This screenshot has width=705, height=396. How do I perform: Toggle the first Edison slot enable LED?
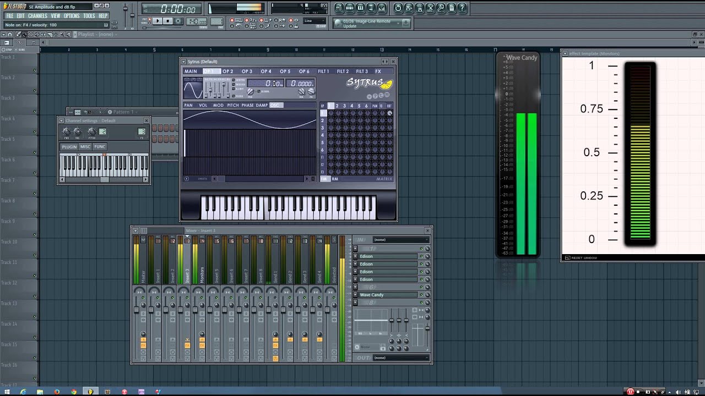421,256
